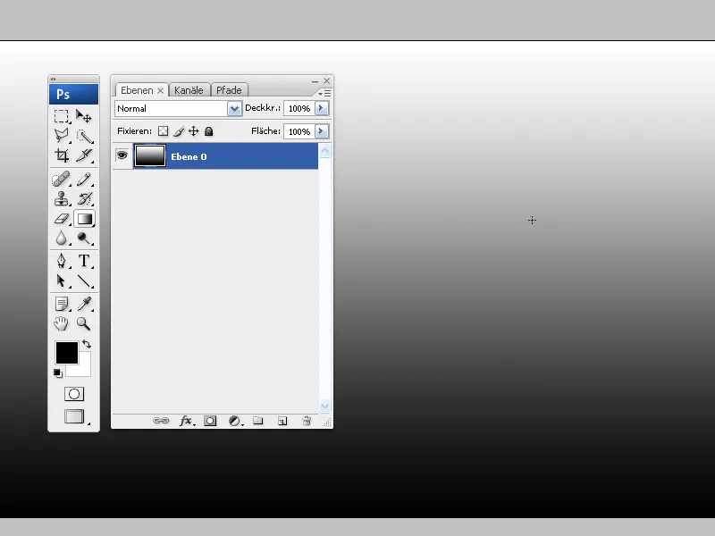Lock transparent pixels for Ebene 0
Screen dimensions: 715x536
[163, 130]
